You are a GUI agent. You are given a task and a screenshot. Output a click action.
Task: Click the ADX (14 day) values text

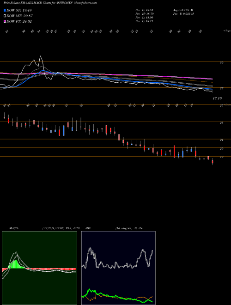(x=129, y=228)
